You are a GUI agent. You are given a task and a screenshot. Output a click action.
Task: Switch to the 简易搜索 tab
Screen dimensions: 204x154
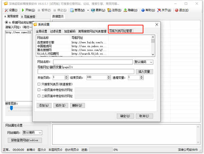11,17
